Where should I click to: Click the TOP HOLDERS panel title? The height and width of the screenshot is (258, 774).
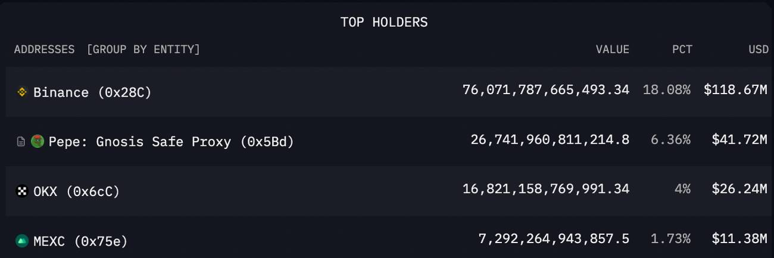pyautogui.click(x=384, y=22)
